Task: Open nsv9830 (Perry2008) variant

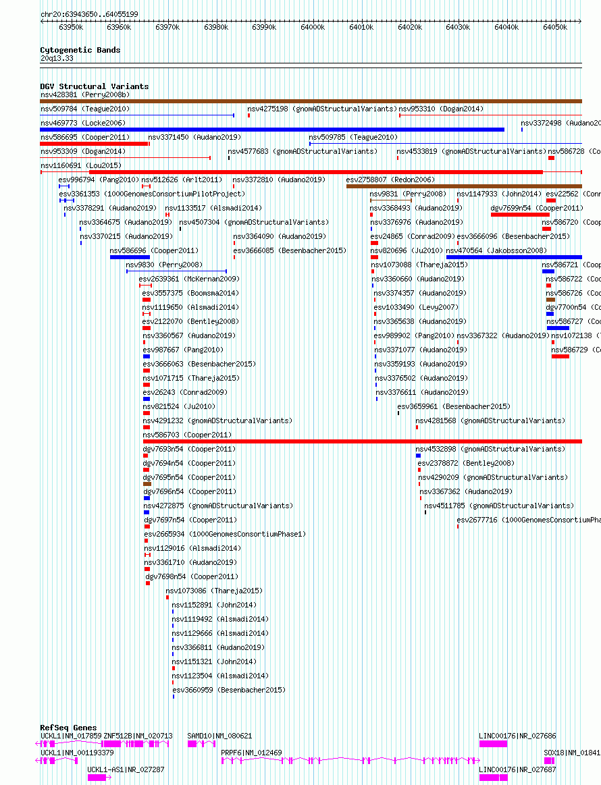Action: pos(164,265)
